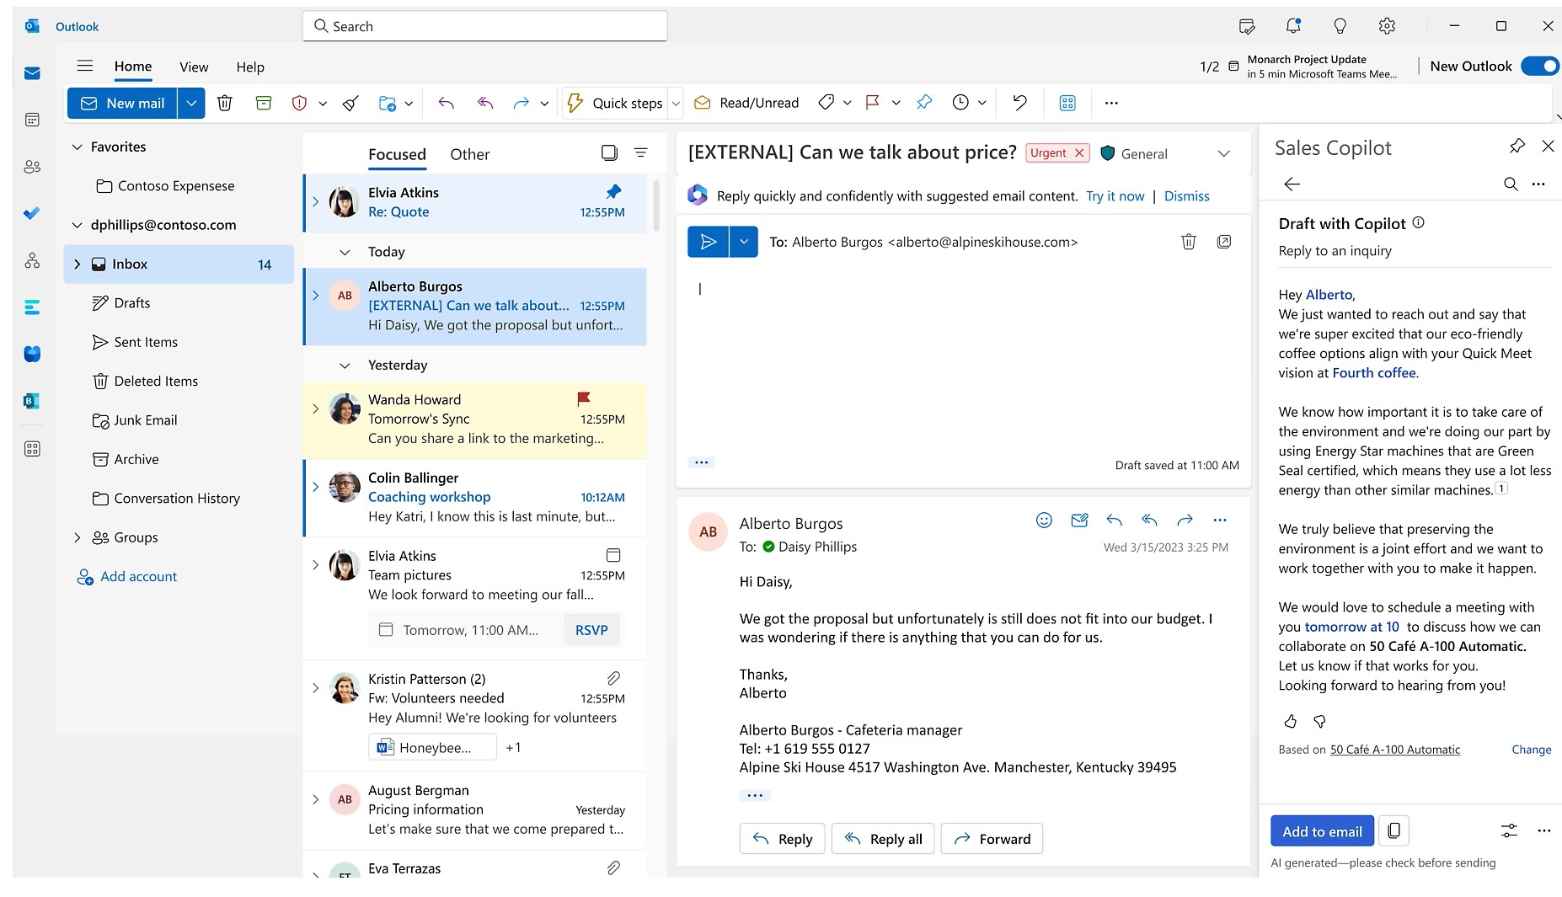
Task: Open the message list filter icon
Action: pos(640,152)
